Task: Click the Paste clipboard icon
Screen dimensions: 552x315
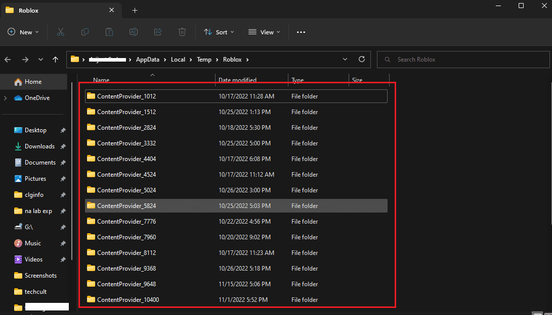Action: (109, 32)
